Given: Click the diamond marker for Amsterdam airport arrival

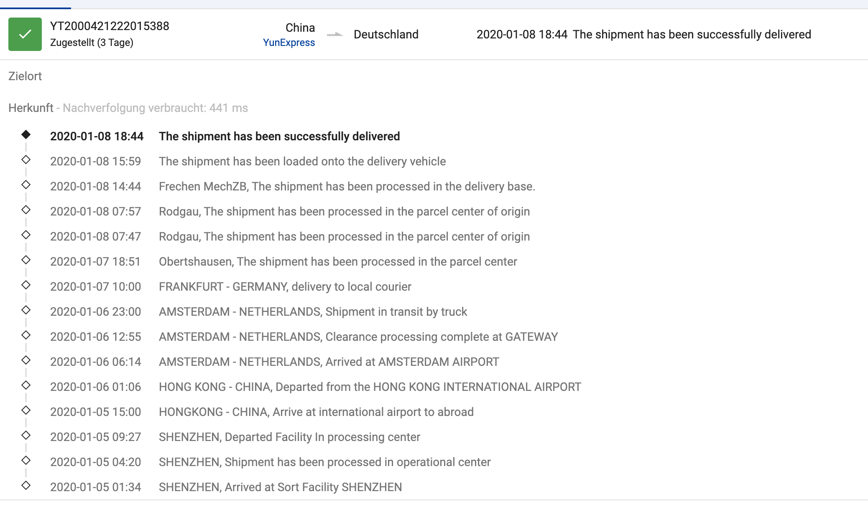Looking at the screenshot, I should click(x=26, y=360).
